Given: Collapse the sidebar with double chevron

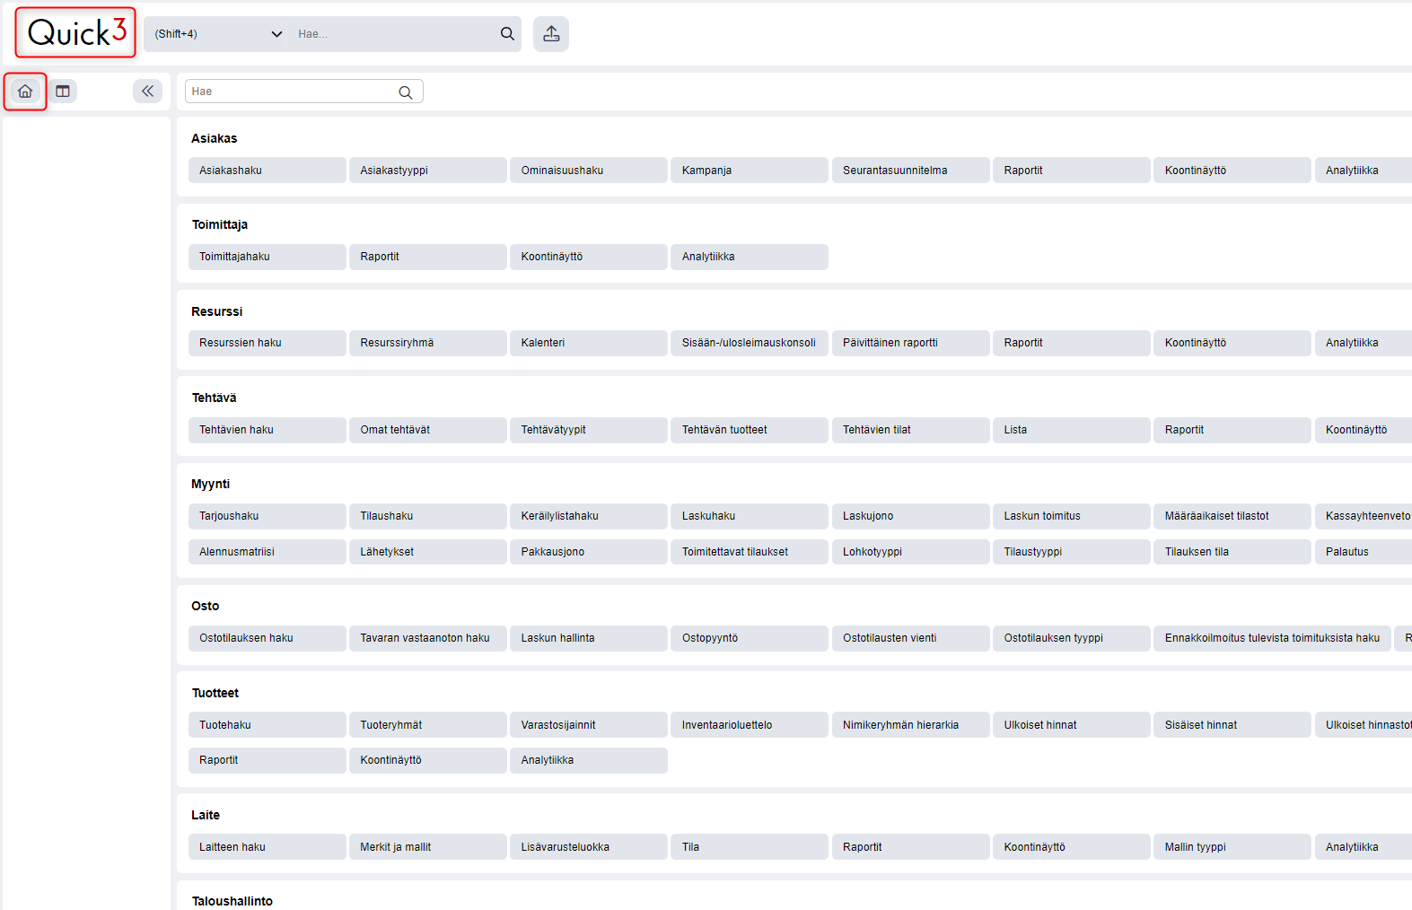Looking at the screenshot, I should pyautogui.click(x=147, y=92).
